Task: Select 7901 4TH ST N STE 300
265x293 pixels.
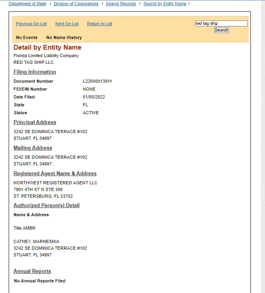Action: click(38, 189)
